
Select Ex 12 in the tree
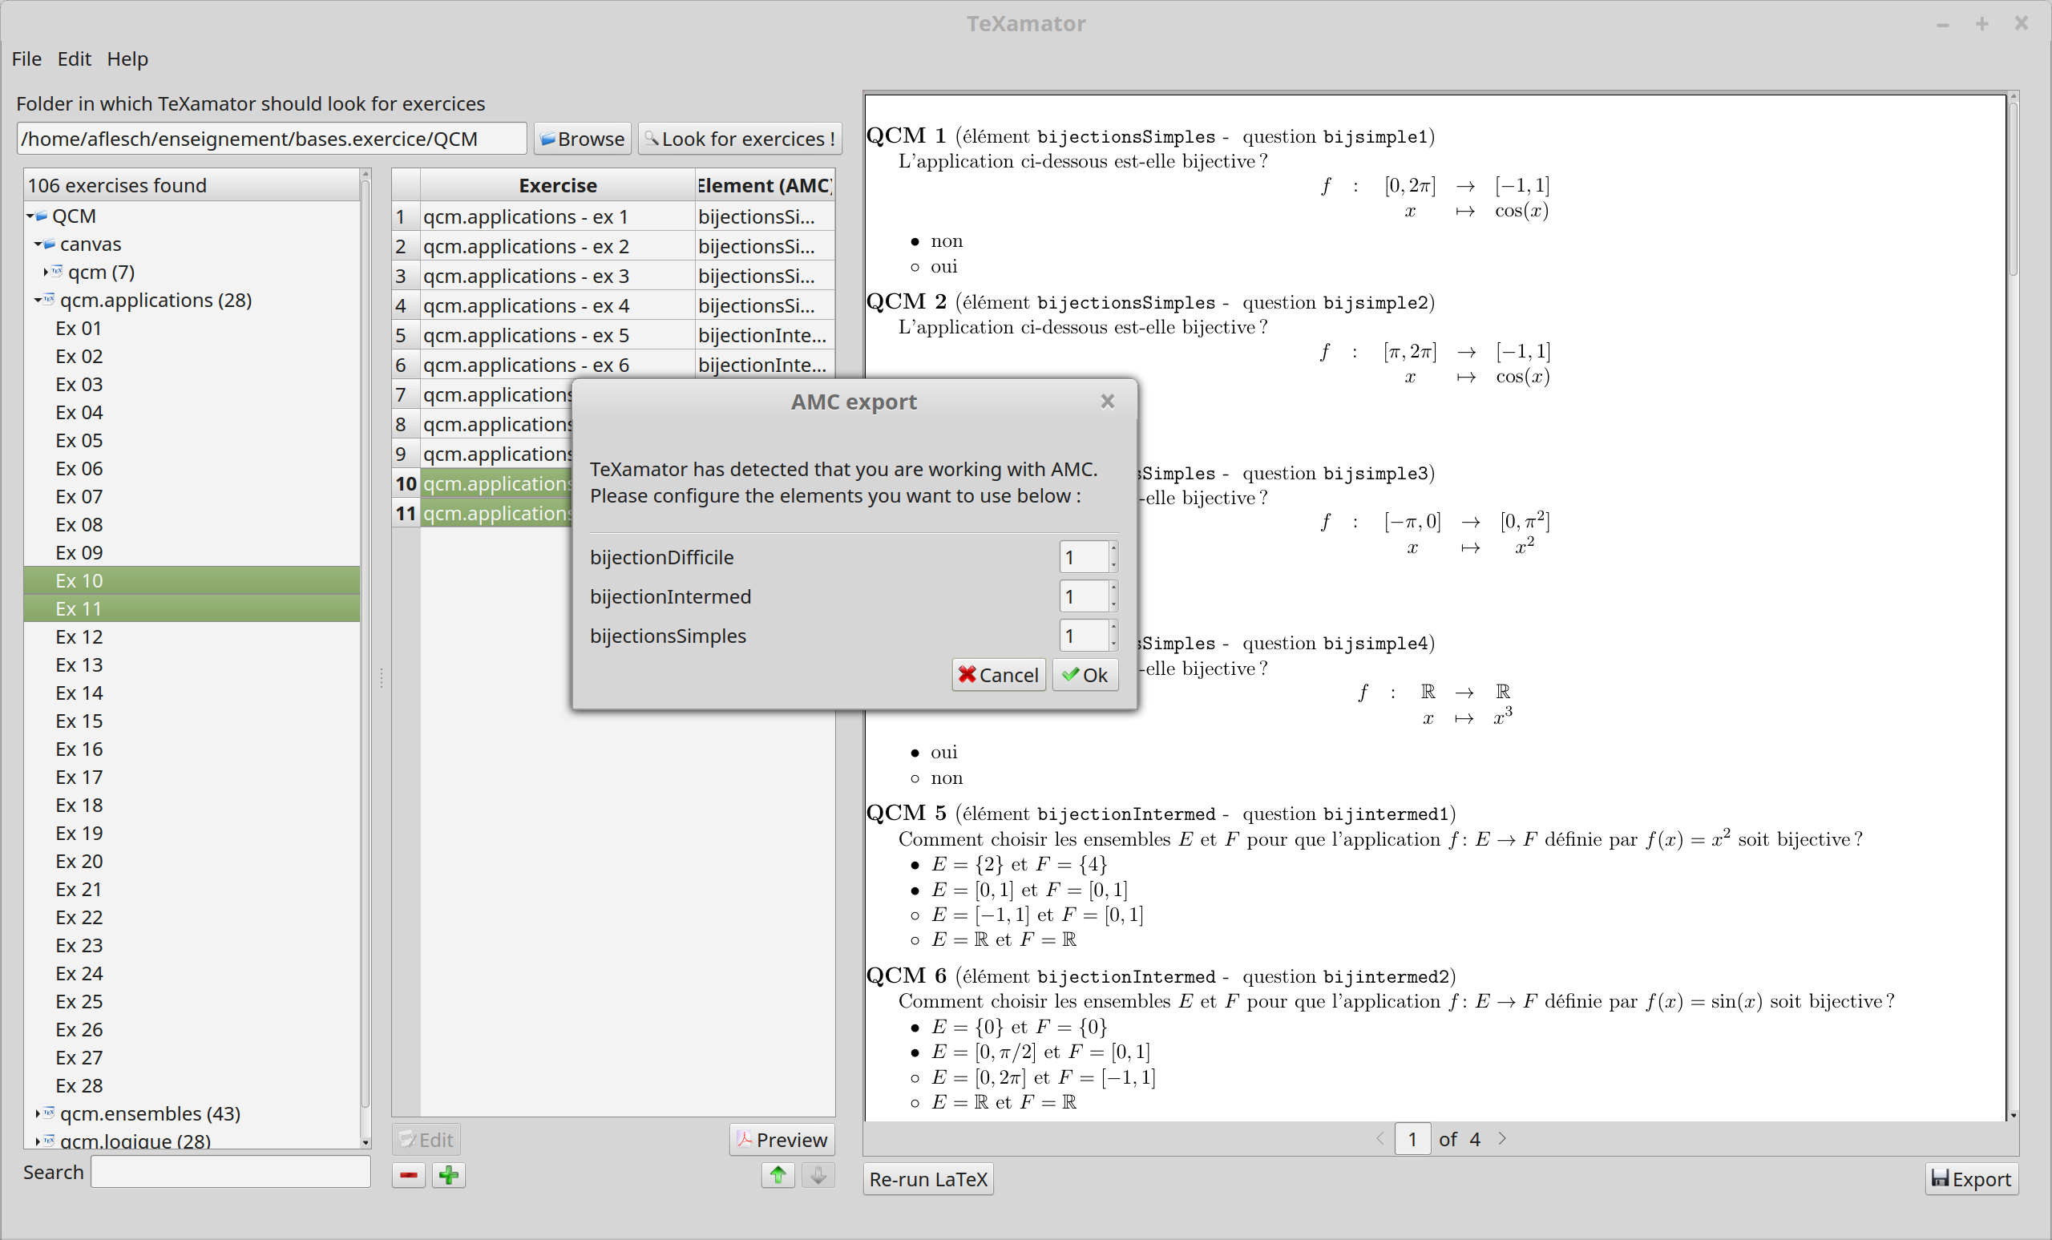click(79, 637)
